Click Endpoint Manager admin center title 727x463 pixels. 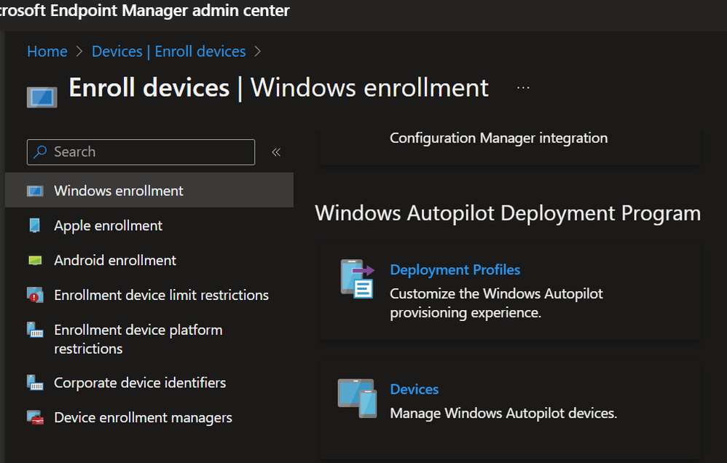click(x=145, y=10)
